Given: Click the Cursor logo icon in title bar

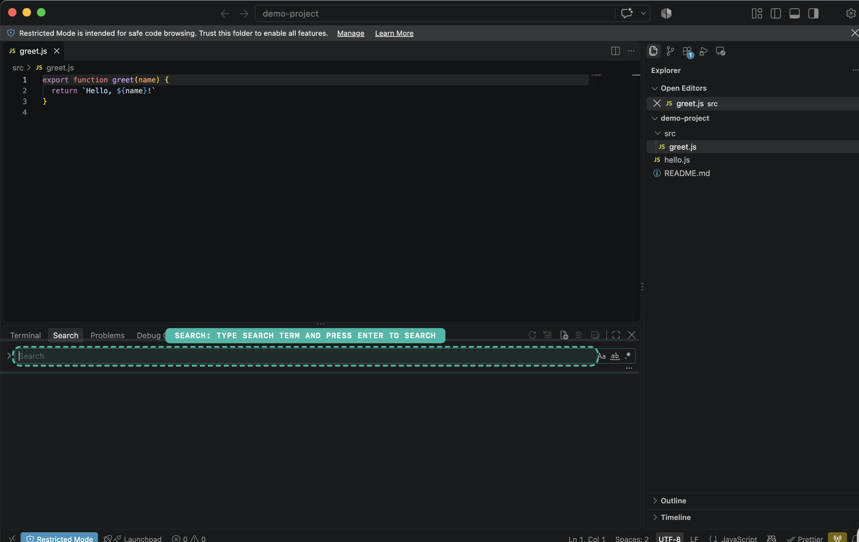Looking at the screenshot, I should click(666, 13).
